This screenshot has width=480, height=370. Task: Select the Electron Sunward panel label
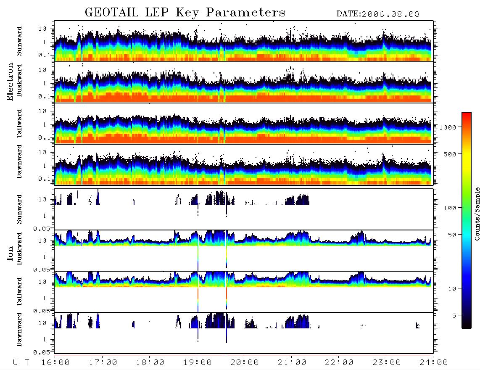click(x=19, y=41)
